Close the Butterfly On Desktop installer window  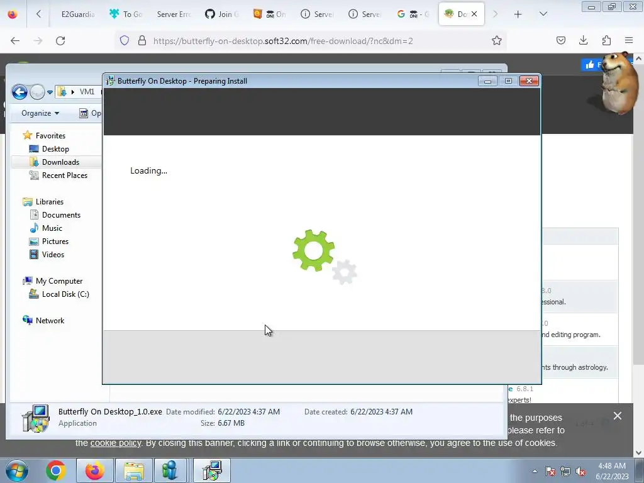[529, 81]
